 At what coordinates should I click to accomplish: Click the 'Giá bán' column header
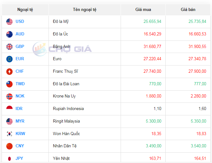[188, 10]
